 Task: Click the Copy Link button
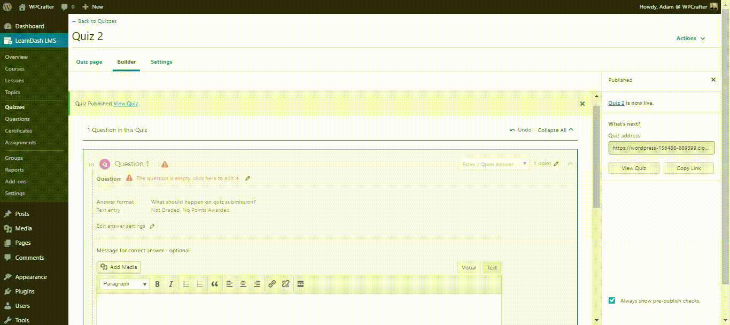(689, 168)
